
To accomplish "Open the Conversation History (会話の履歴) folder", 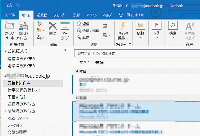I will 17,133.
